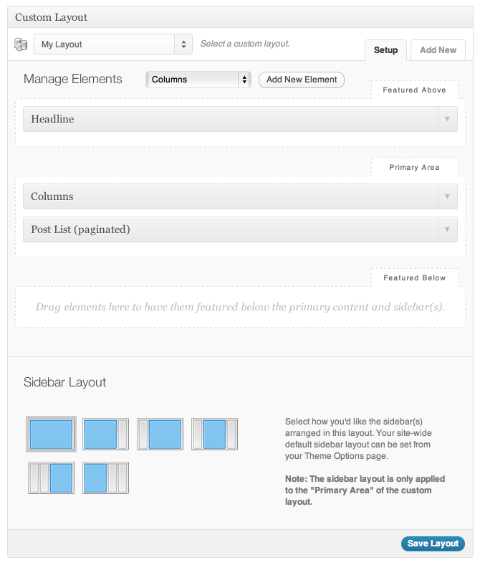Choose the single right sidebar layout
The image size is (480, 565).
point(105,435)
